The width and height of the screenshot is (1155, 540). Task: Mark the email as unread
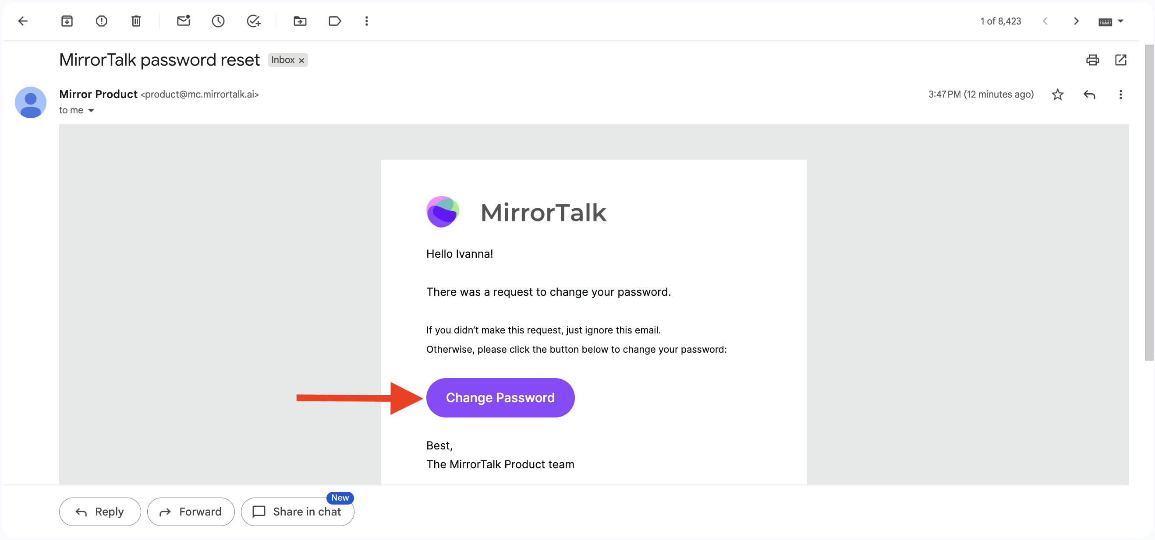pyautogui.click(x=184, y=21)
